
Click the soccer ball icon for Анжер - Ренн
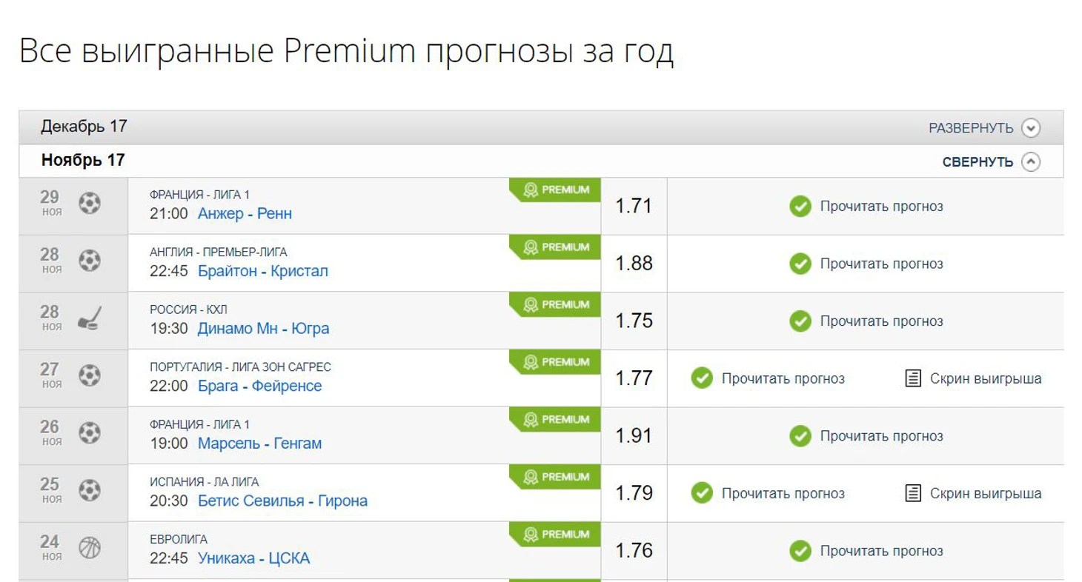[90, 203]
